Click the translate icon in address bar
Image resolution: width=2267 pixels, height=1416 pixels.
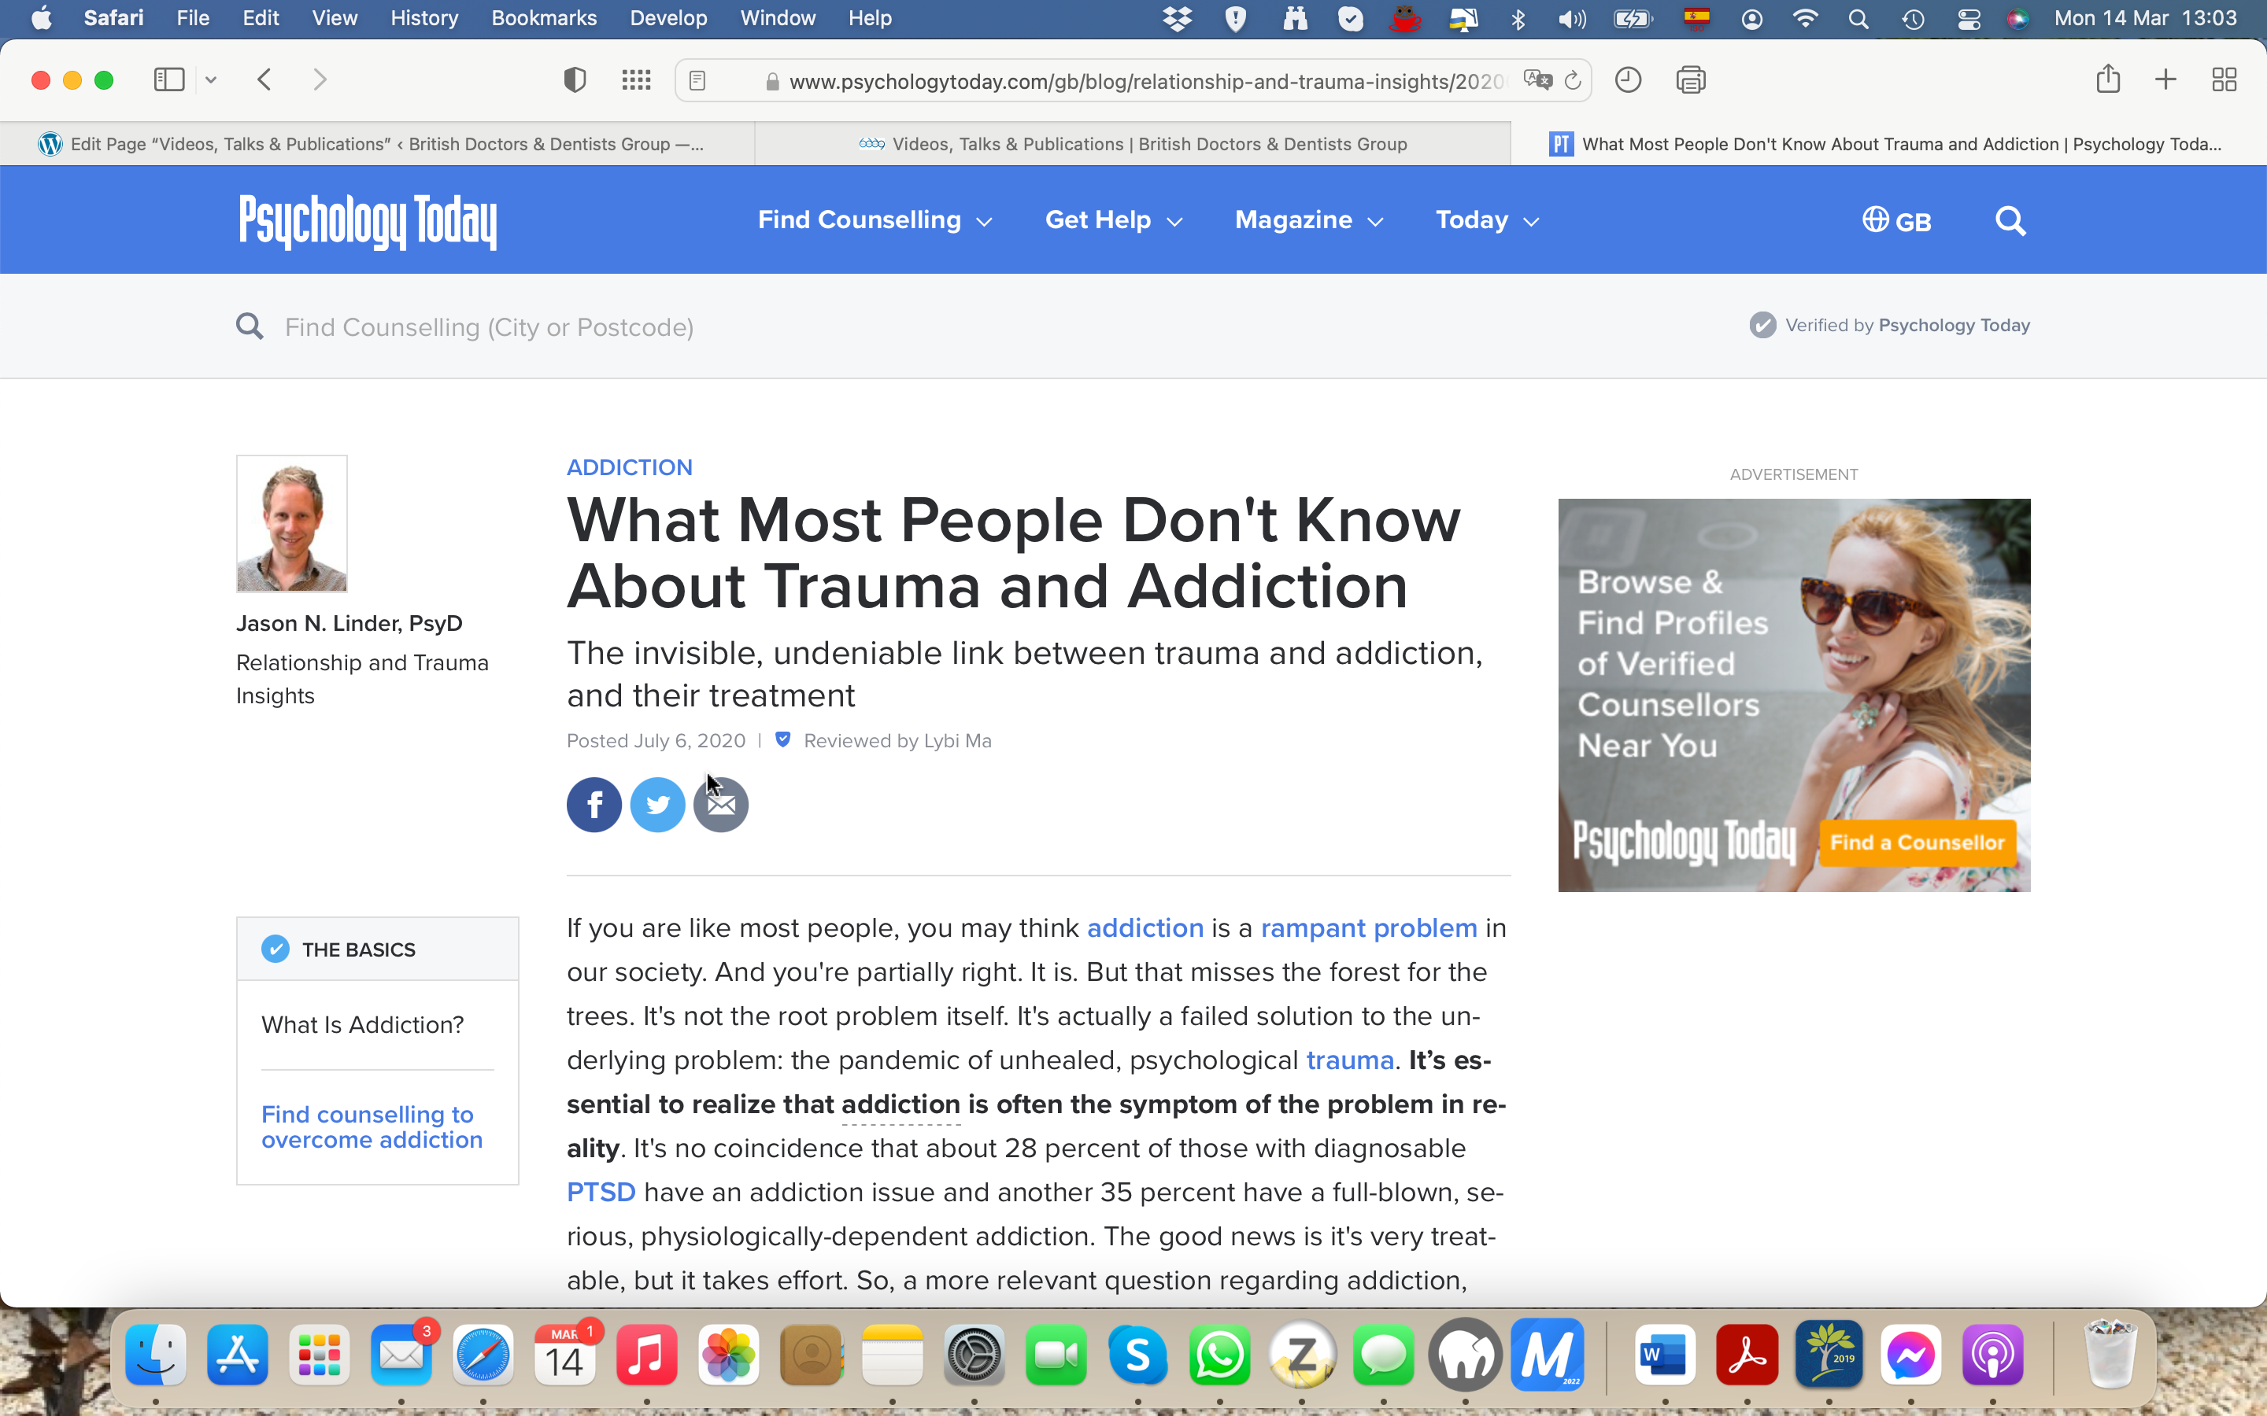[x=1537, y=80]
